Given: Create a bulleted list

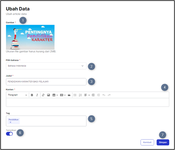Looking at the screenshot, I should [x=75, y=95].
